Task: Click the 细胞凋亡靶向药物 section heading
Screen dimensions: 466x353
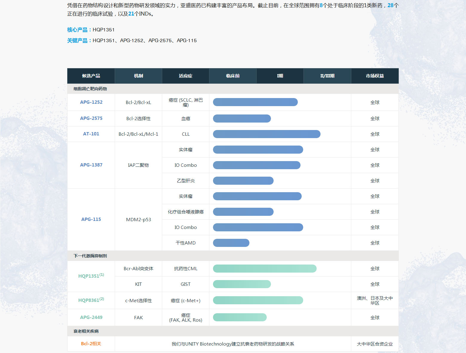Action: pyautogui.click(x=90, y=89)
